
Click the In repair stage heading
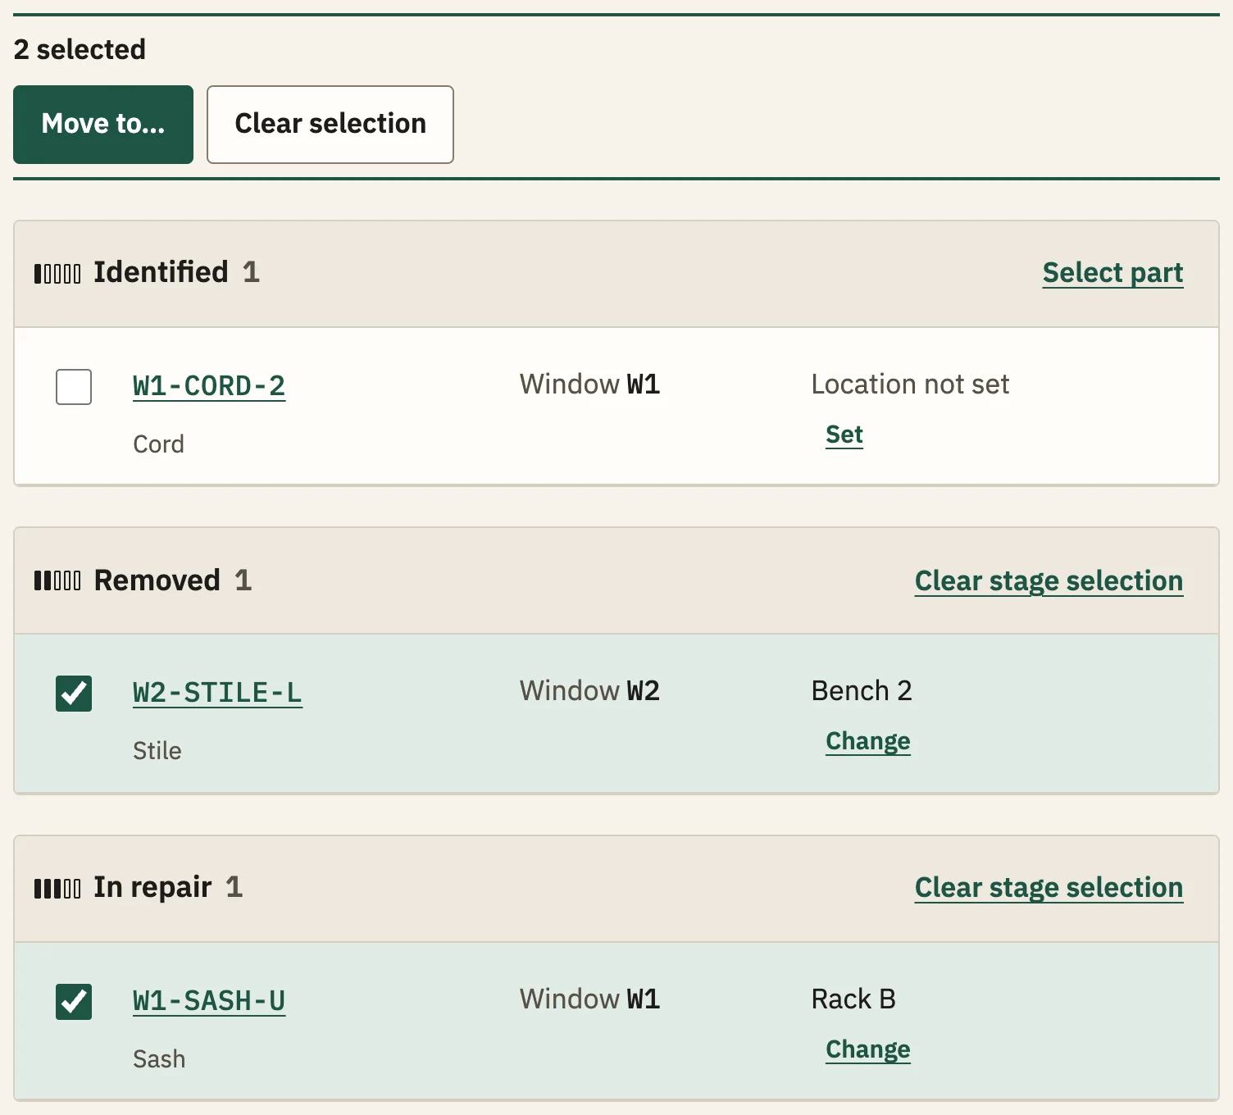pos(152,887)
